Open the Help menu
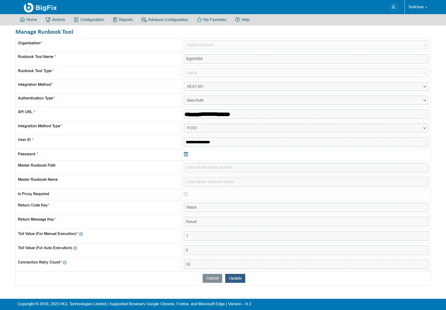446x310 pixels. coord(242,20)
